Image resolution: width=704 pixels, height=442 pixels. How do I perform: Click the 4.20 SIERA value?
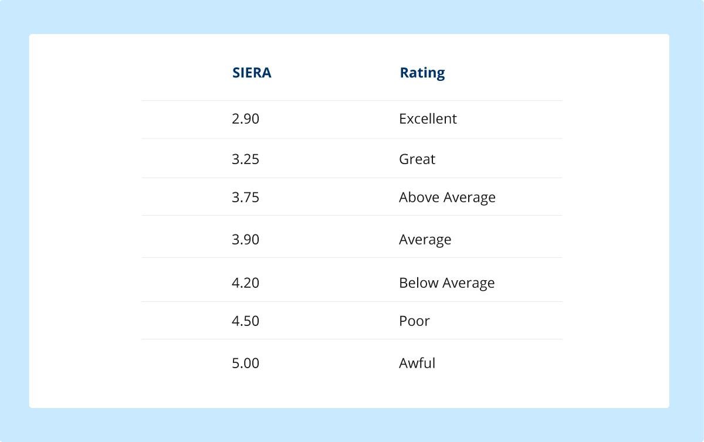pyautogui.click(x=245, y=283)
